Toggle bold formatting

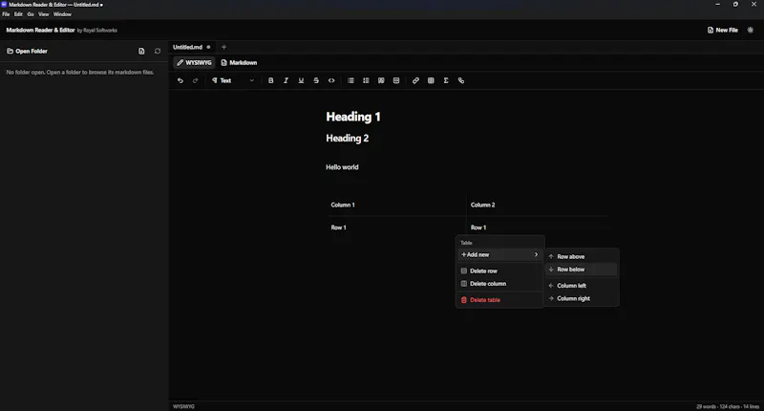(271, 80)
